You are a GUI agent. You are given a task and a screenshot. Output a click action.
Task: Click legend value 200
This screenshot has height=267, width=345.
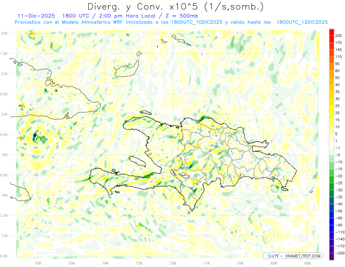pyautogui.click(x=338, y=36)
